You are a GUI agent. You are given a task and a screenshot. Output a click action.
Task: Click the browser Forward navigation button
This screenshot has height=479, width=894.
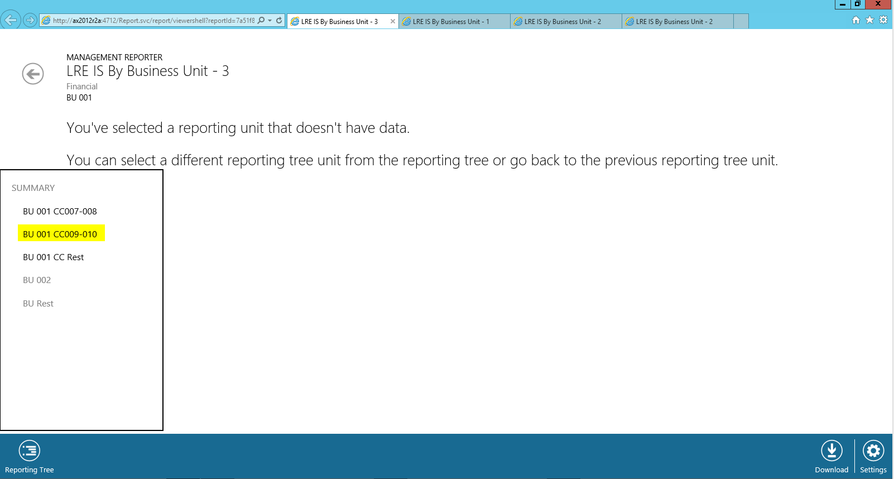coord(30,21)
